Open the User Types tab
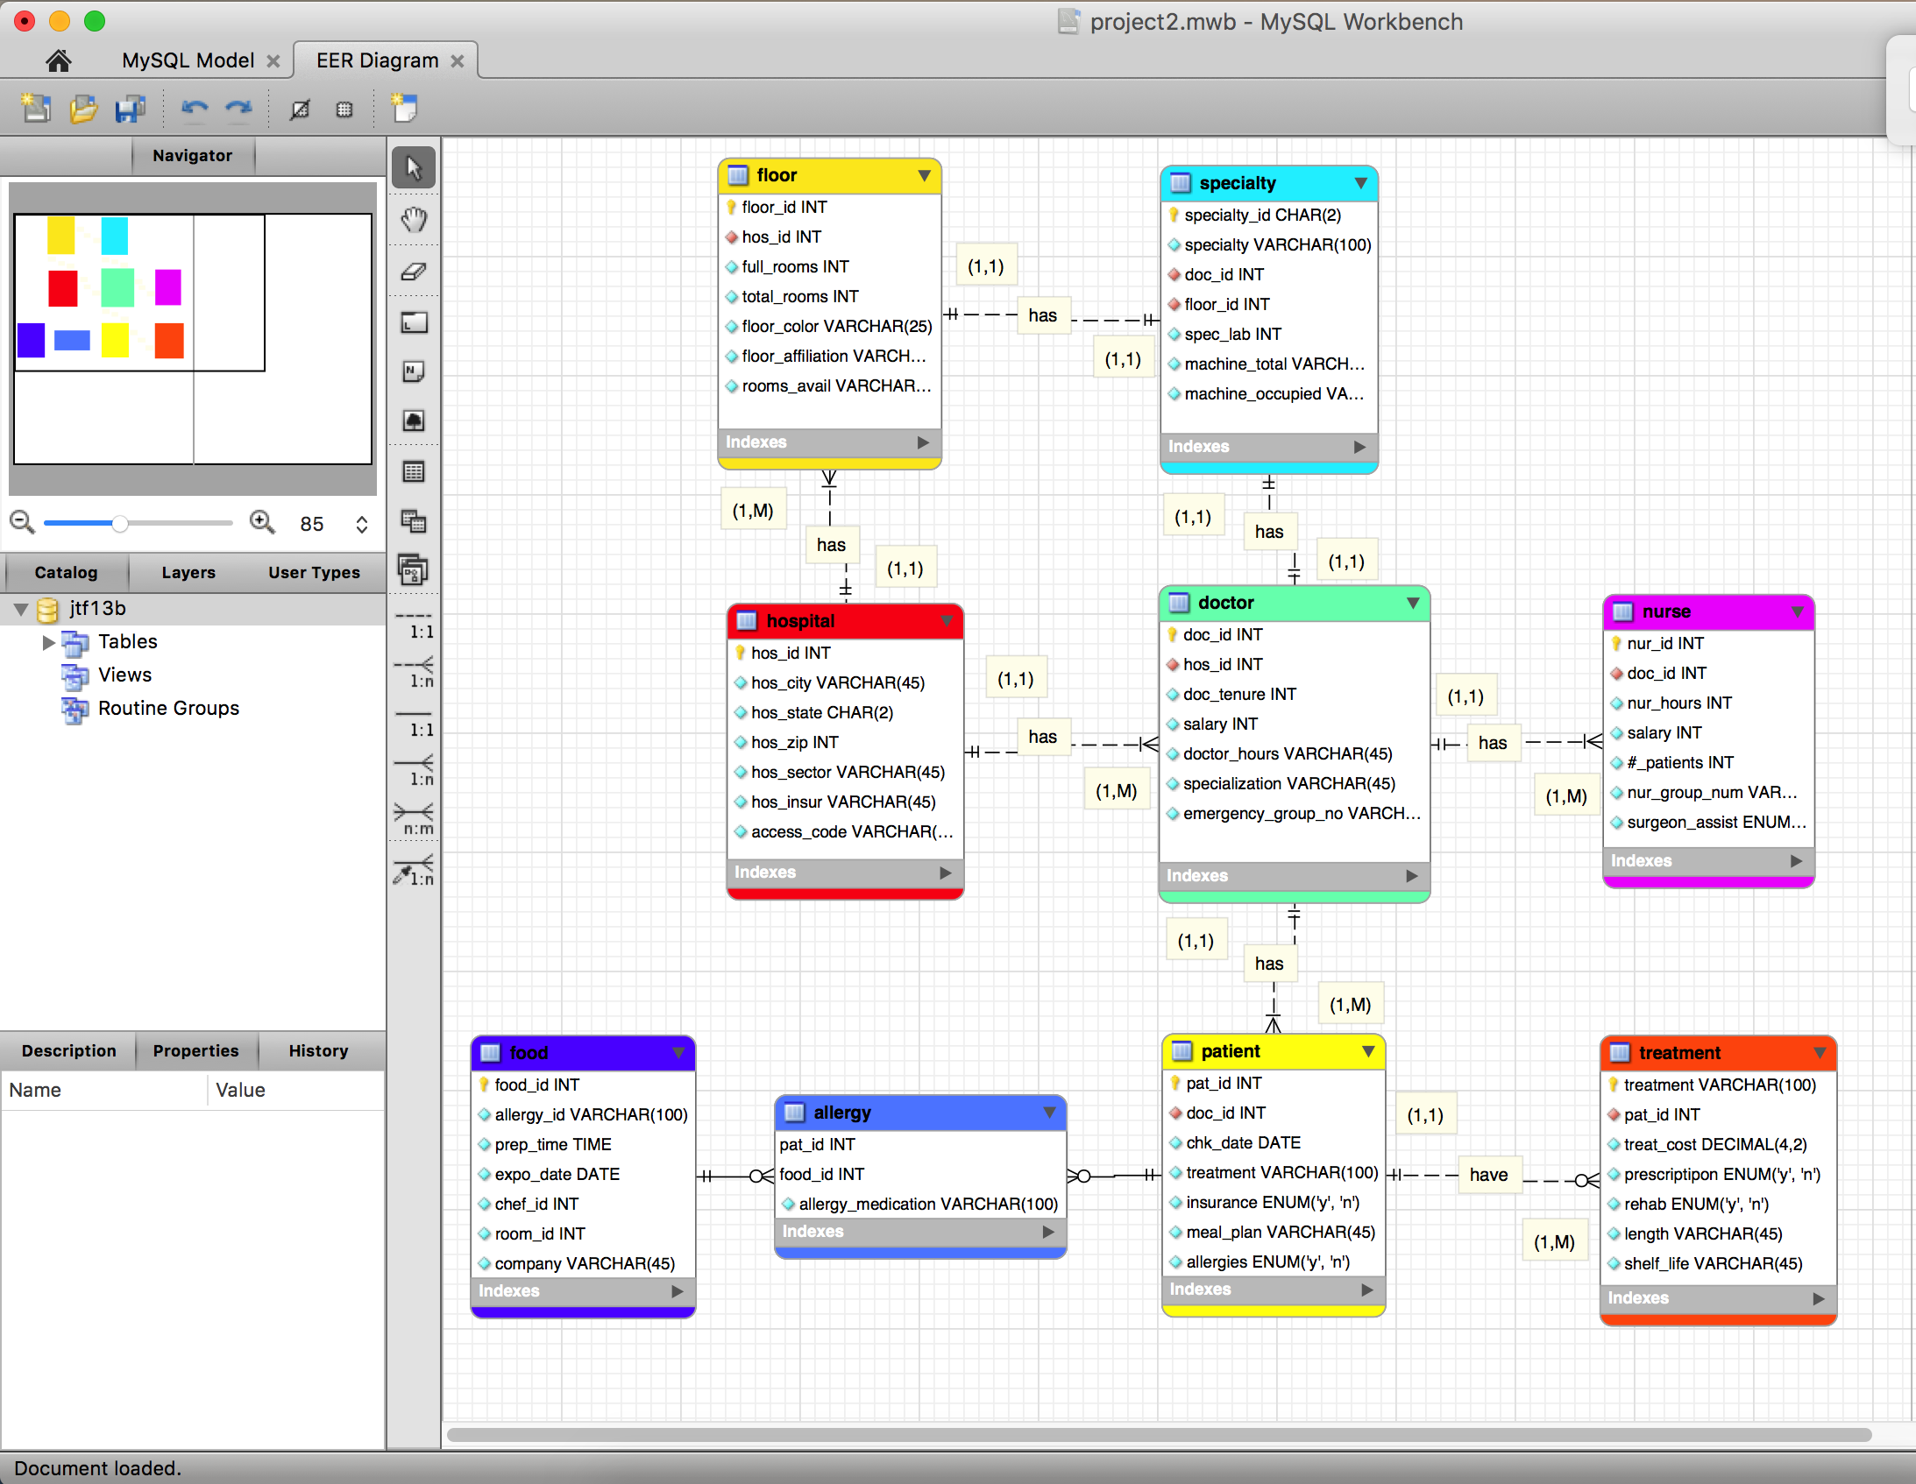Screen dimensions: 1916x1484 coord(314,572)
